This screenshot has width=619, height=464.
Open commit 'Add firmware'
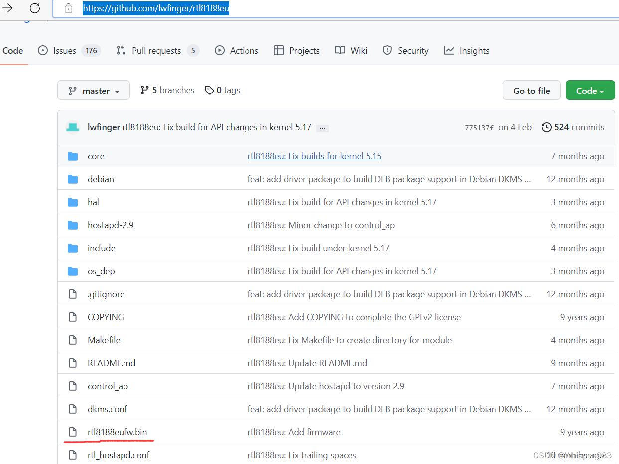click(x=294, y=432)
